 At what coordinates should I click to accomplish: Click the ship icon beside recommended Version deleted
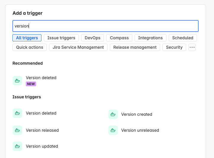coord(17,81)
